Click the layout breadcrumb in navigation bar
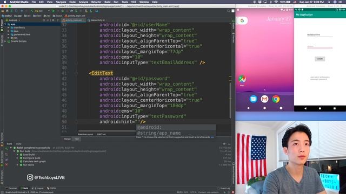 [58, 16]
